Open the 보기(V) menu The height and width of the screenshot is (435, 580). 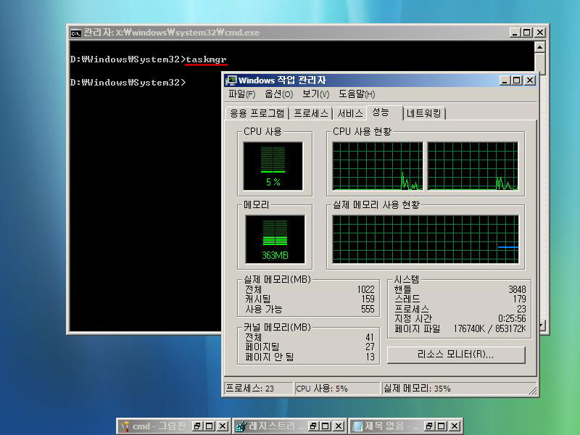[x=315, y=94]
